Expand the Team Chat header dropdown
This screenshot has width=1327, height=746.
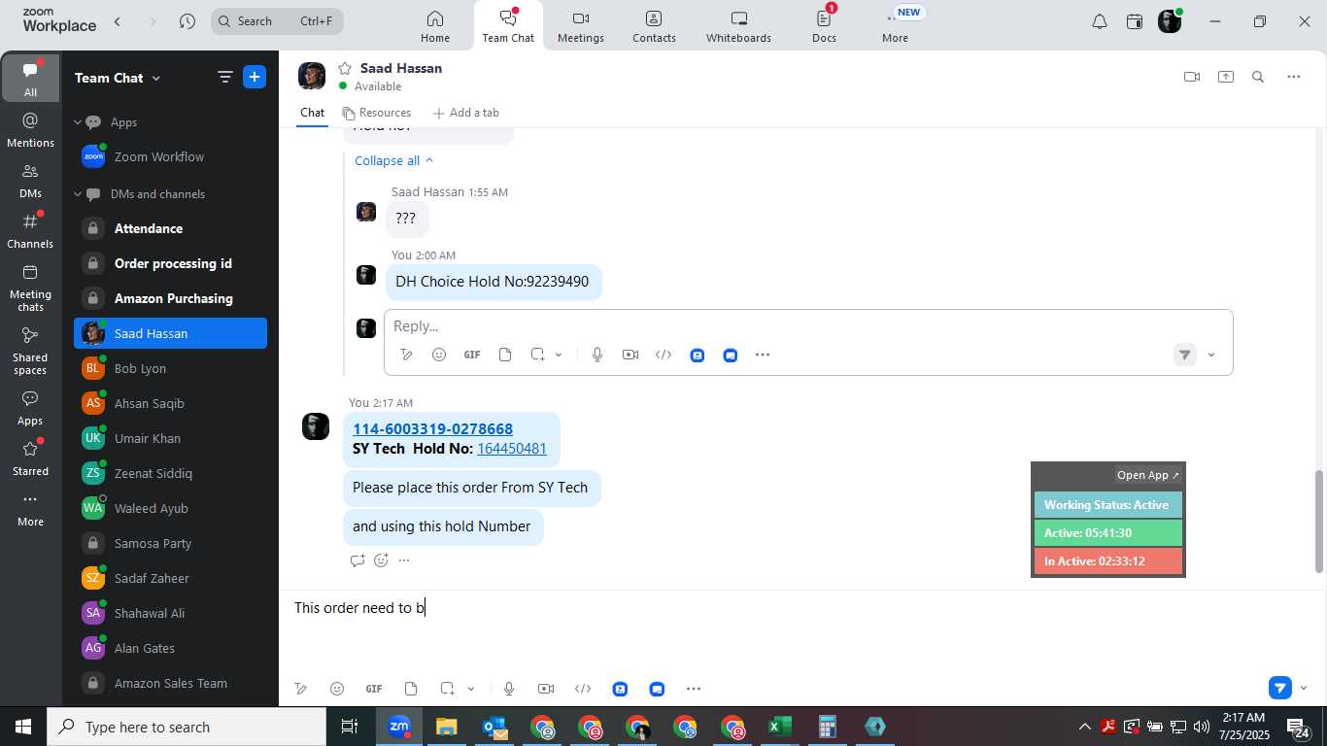(155, 78)
